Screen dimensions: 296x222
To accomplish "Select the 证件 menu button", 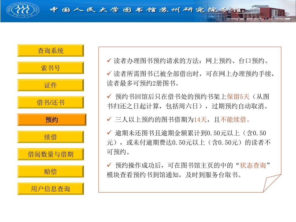I will tap(50, 85).
